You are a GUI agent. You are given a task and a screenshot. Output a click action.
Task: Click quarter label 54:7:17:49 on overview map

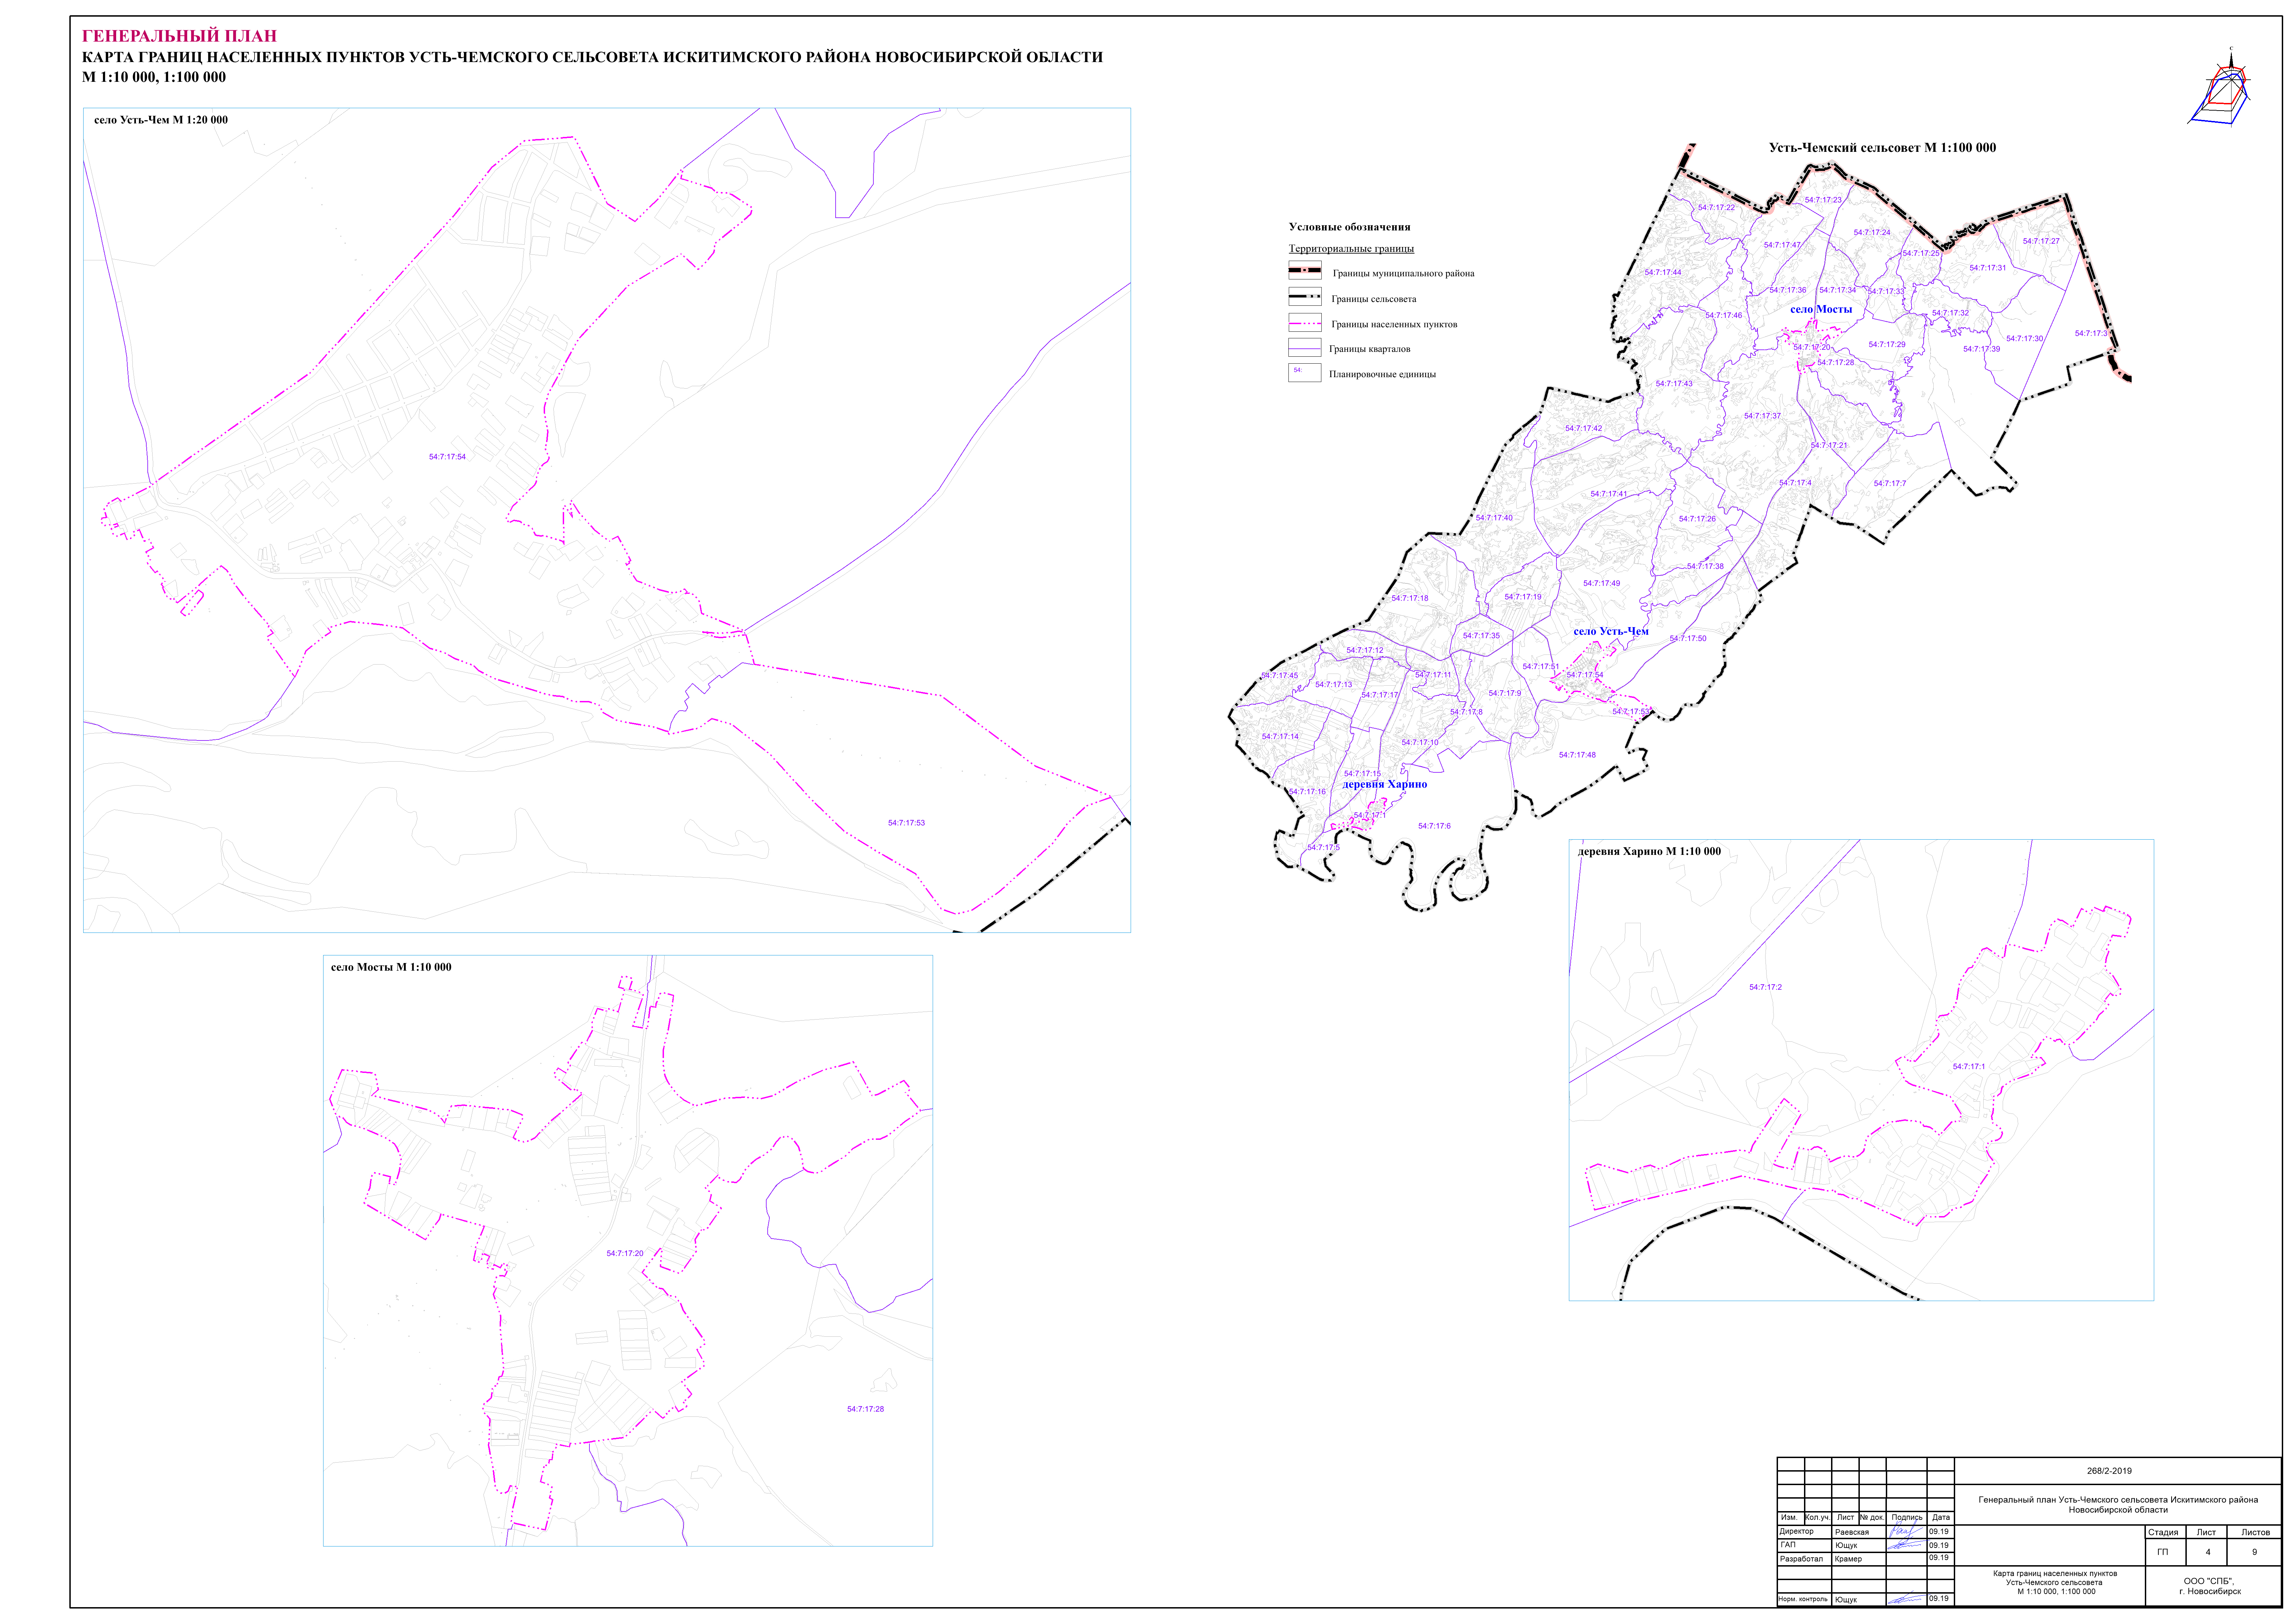(x=1601, y=583)
